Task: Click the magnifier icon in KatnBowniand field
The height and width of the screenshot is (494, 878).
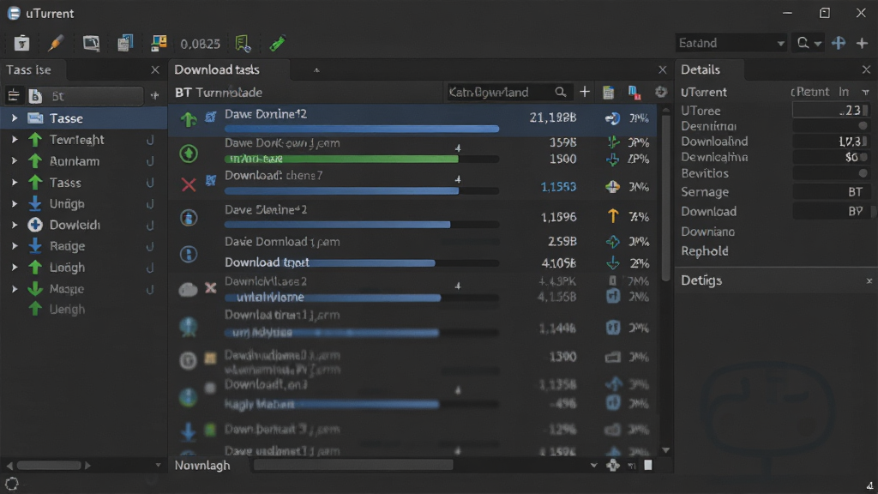Action: point(561,92)
